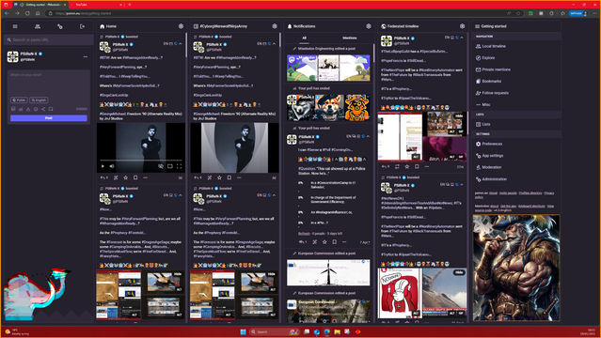The width and height of the screenshot is (601, 338).
Task: Click the video progress bar in the Home column
Action: [141, 161]
